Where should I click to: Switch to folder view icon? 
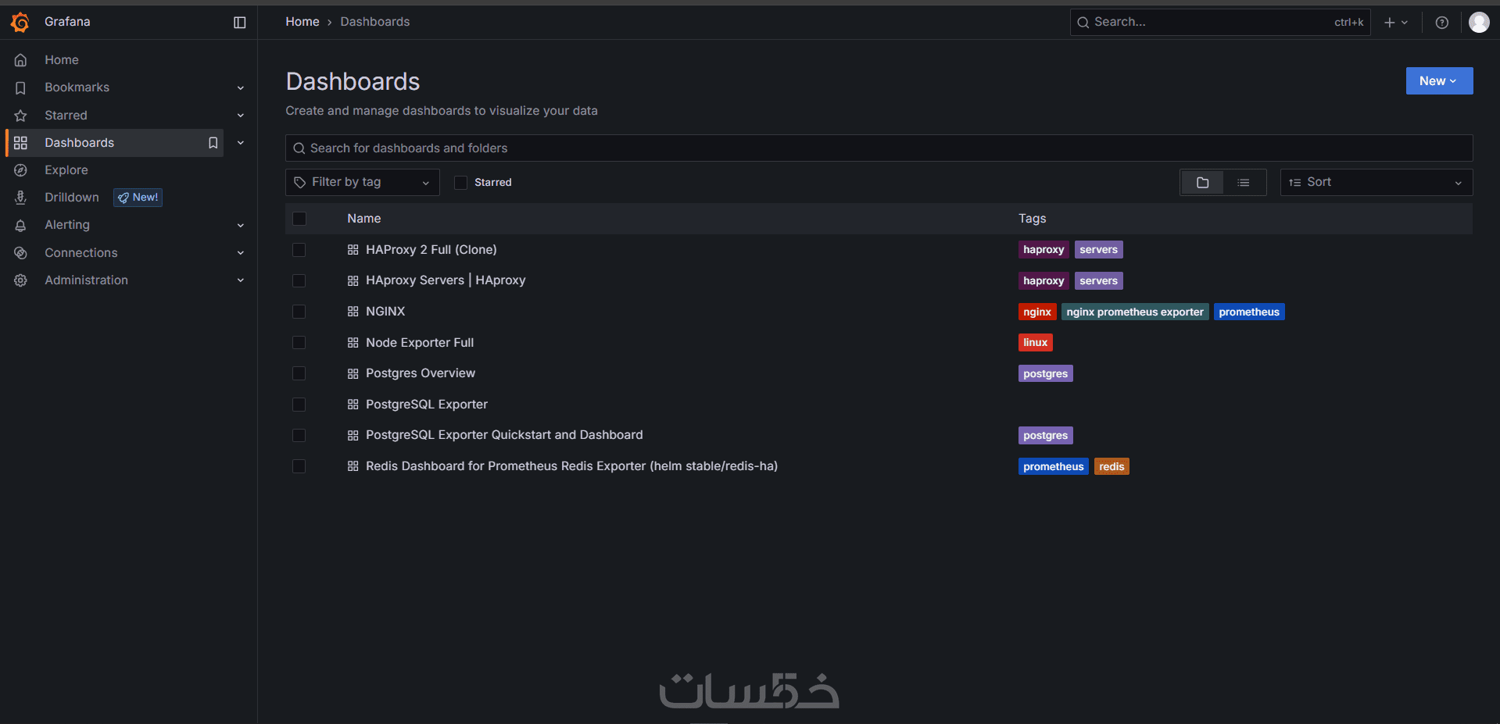[x=1202, y=183]
